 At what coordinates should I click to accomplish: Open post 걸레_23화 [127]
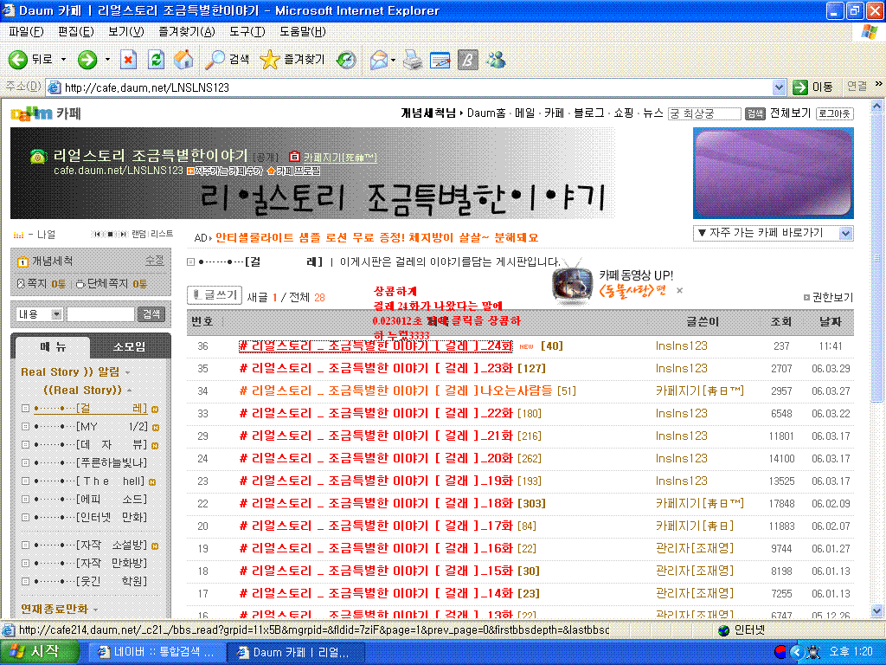coord(393,369)
